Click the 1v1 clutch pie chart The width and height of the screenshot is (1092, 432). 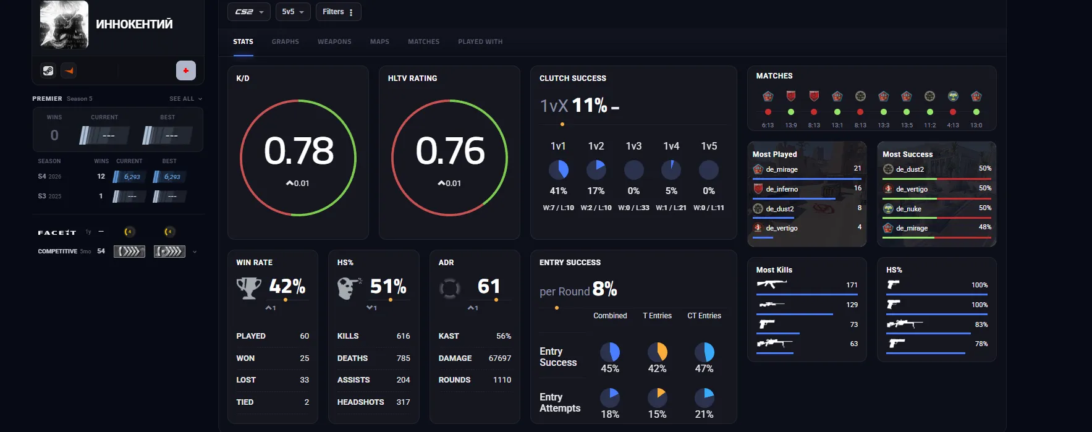[x=559, y=169]
